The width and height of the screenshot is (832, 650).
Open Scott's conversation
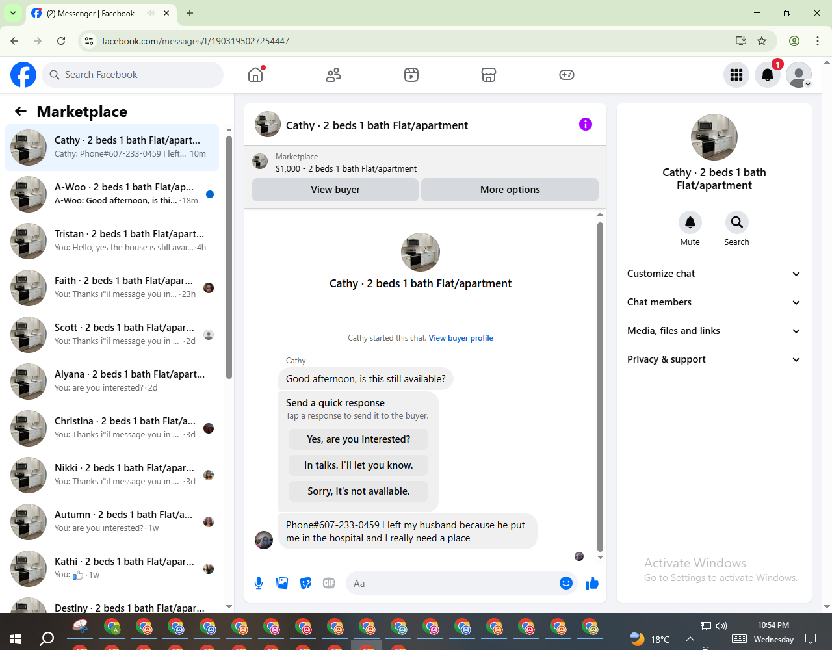pos(112,335)
